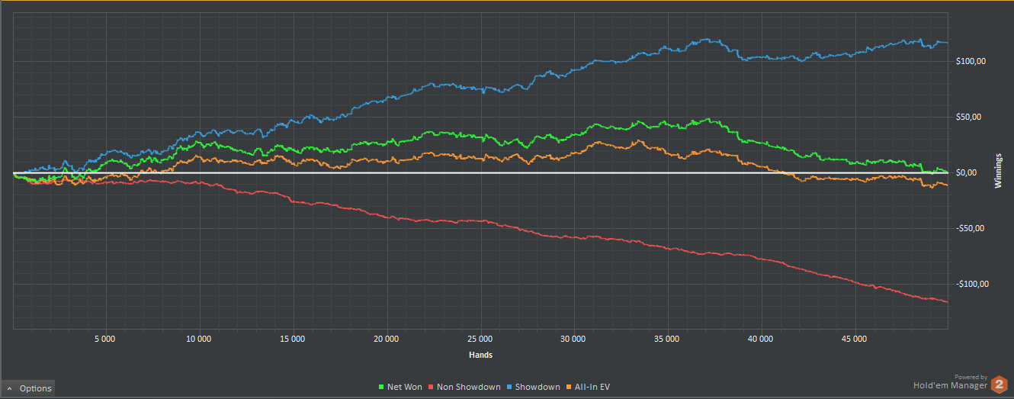1014x399 pixels.
Task: Click the Hands axis title
Action: click(x=481, y=355)
